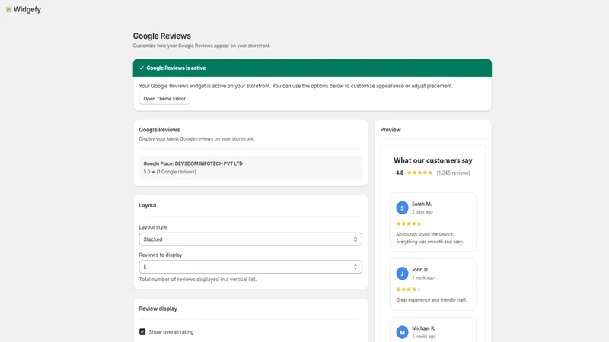Open the Reviews to display dropdown
The width and height of the screenshot is (609, 342).
[x=250, y=267]
